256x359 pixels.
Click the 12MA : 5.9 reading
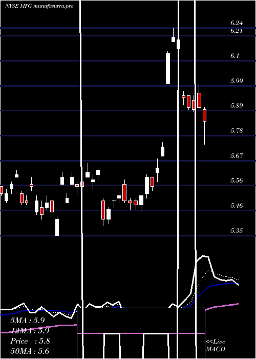30,331
